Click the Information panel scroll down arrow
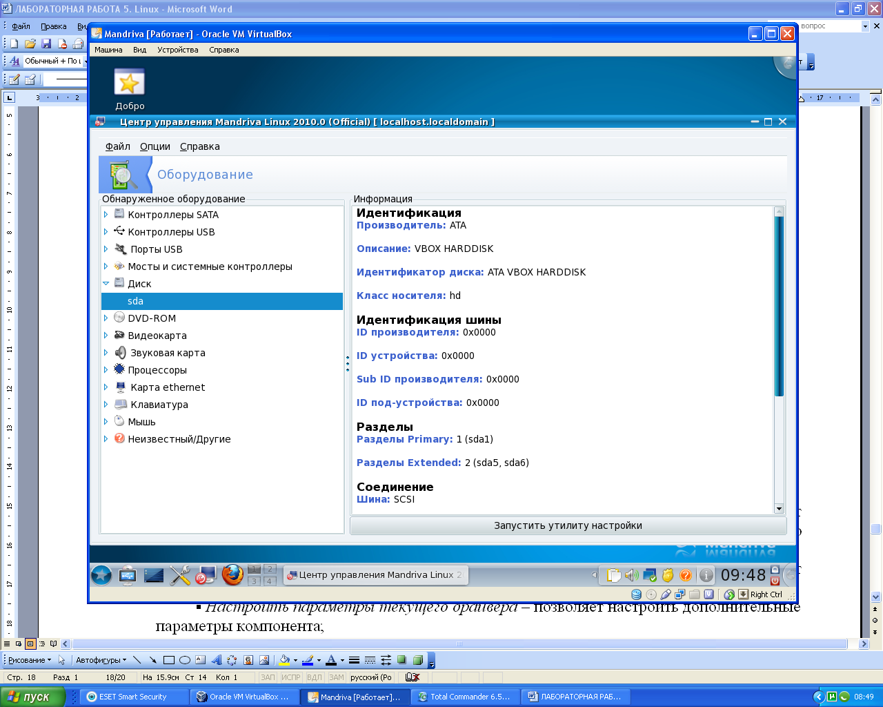883x707 pixels. pos(779,509)
